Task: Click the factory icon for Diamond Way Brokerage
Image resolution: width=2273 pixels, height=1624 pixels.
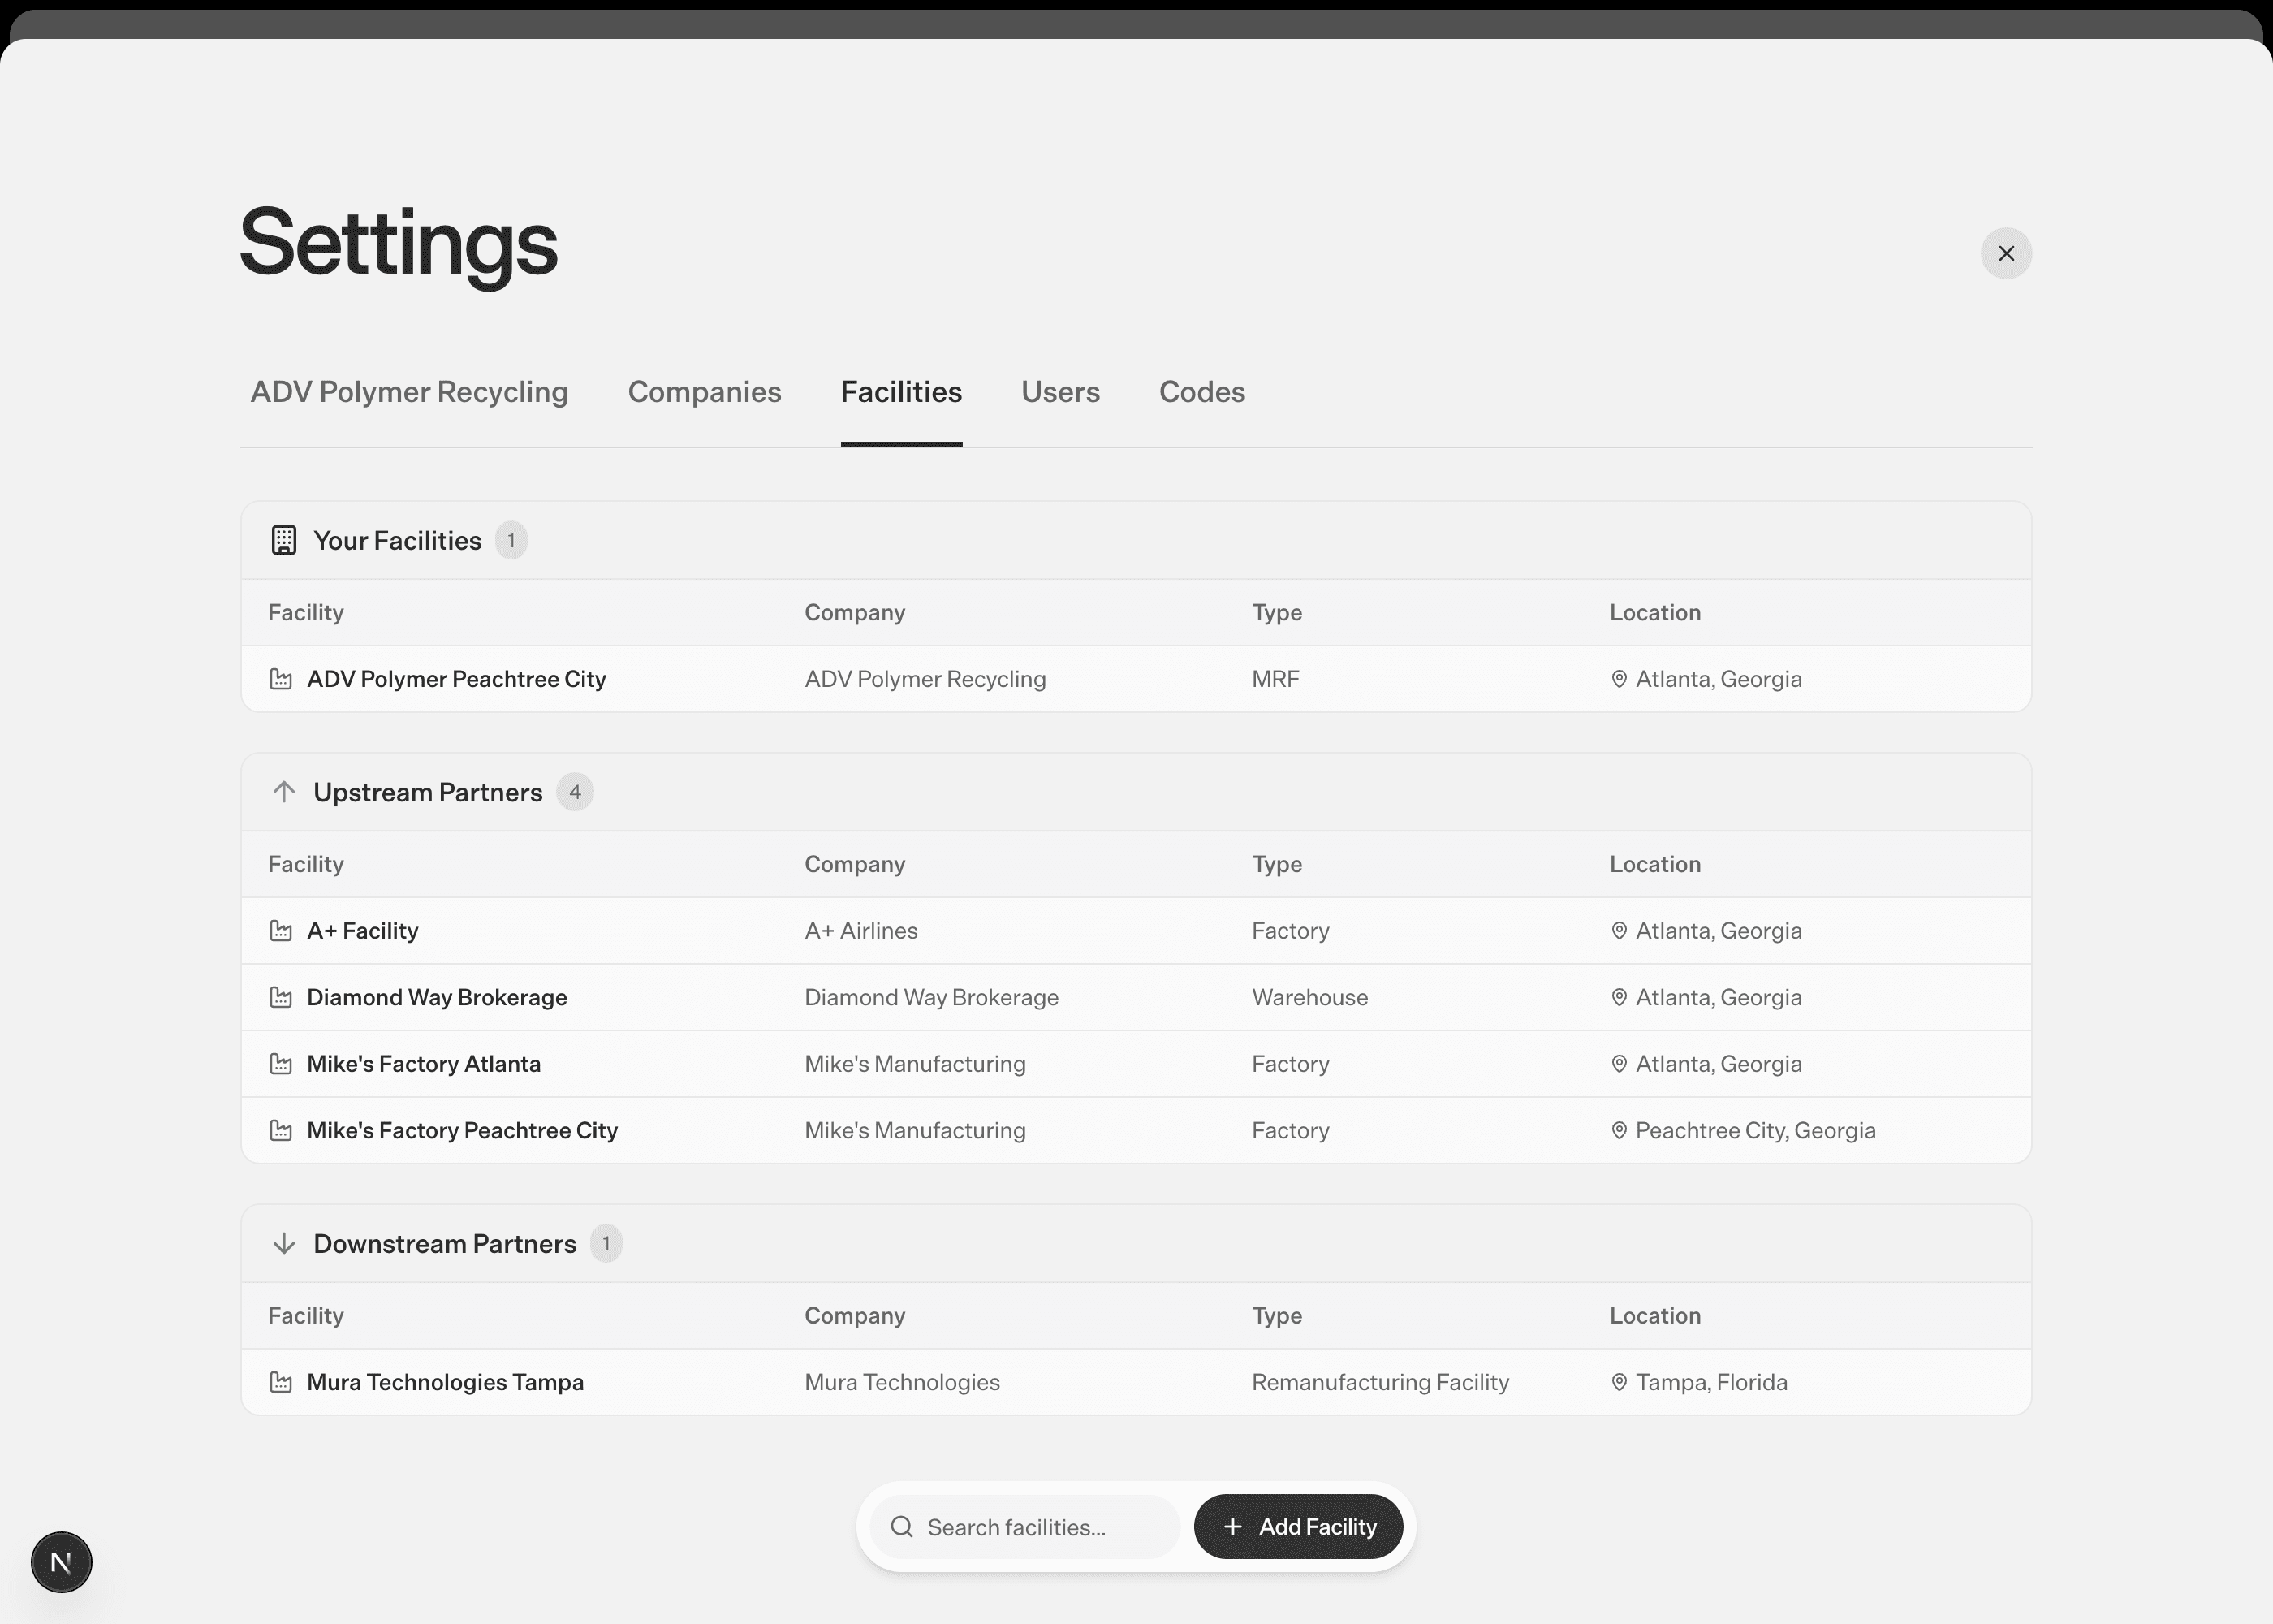Action: (x=281, y=997)
